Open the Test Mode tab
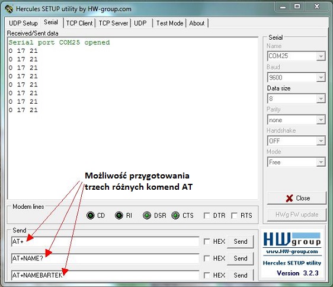This screenshot has height=287, width=333. click(x=169, y=23)
